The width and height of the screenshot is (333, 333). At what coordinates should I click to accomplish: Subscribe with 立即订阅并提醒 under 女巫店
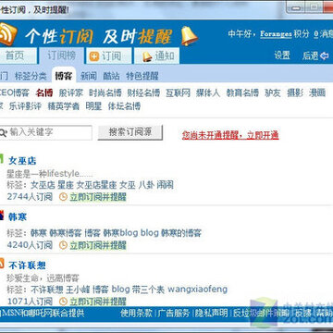click(98, 197)
